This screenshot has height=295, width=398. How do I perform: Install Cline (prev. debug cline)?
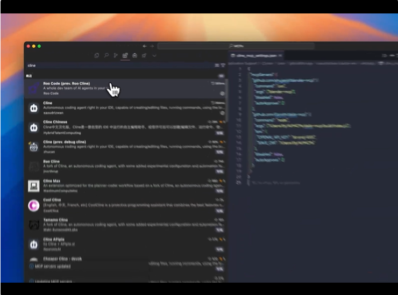[219, 152]
